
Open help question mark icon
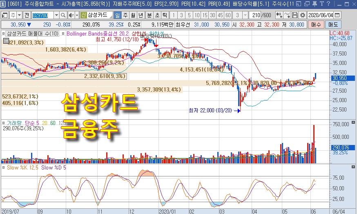pos(328,4)
